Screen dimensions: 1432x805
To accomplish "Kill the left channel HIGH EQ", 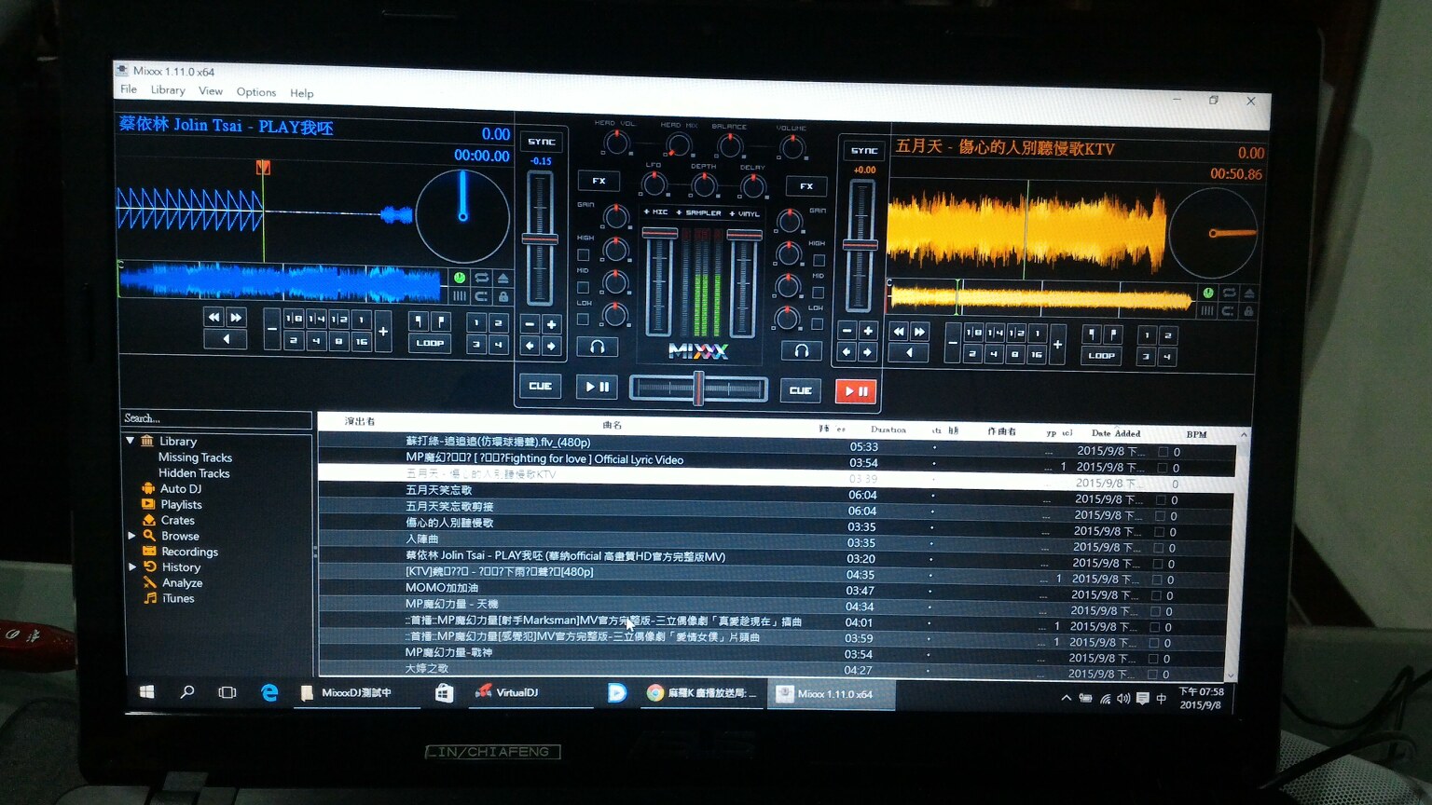I will [584, 254].
